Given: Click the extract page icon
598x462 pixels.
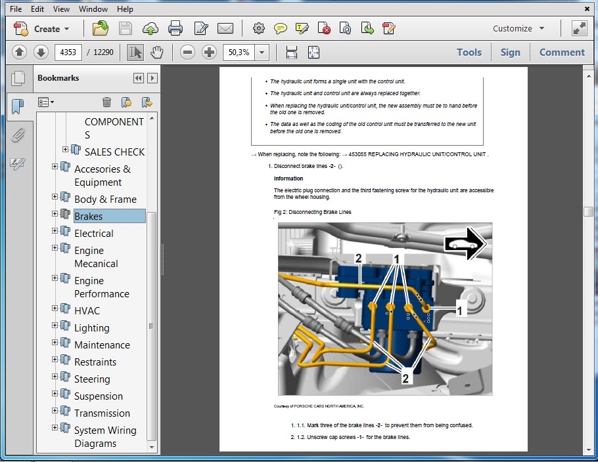Looking at the screenshot, I should pyautogui.click(x=367, y=29).
